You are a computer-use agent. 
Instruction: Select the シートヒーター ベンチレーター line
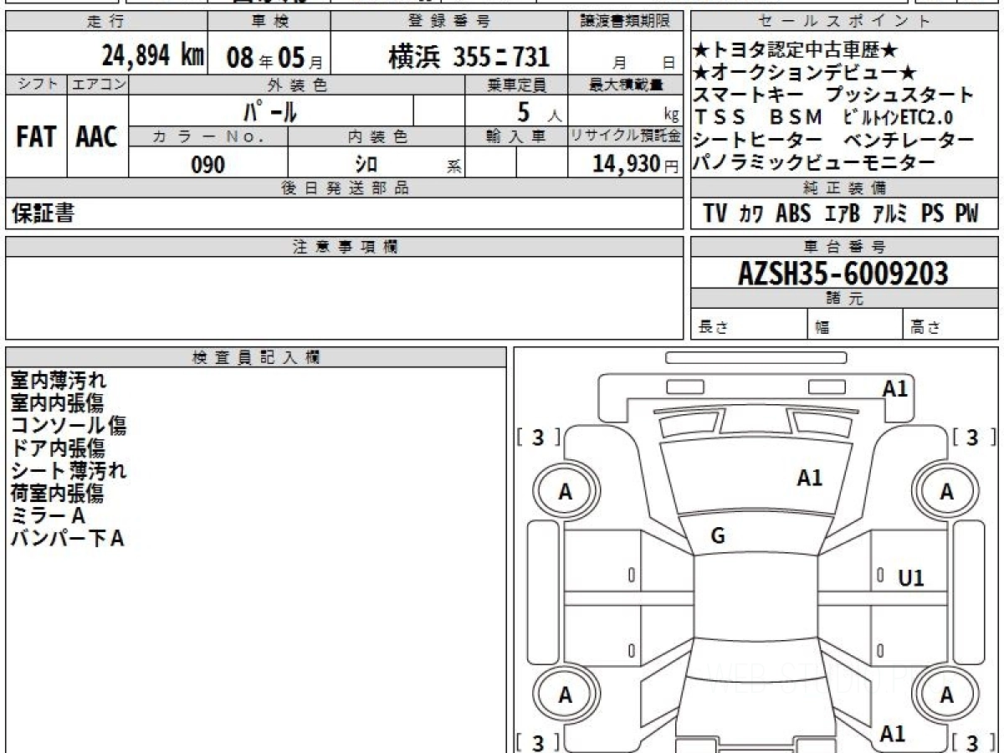834,141
